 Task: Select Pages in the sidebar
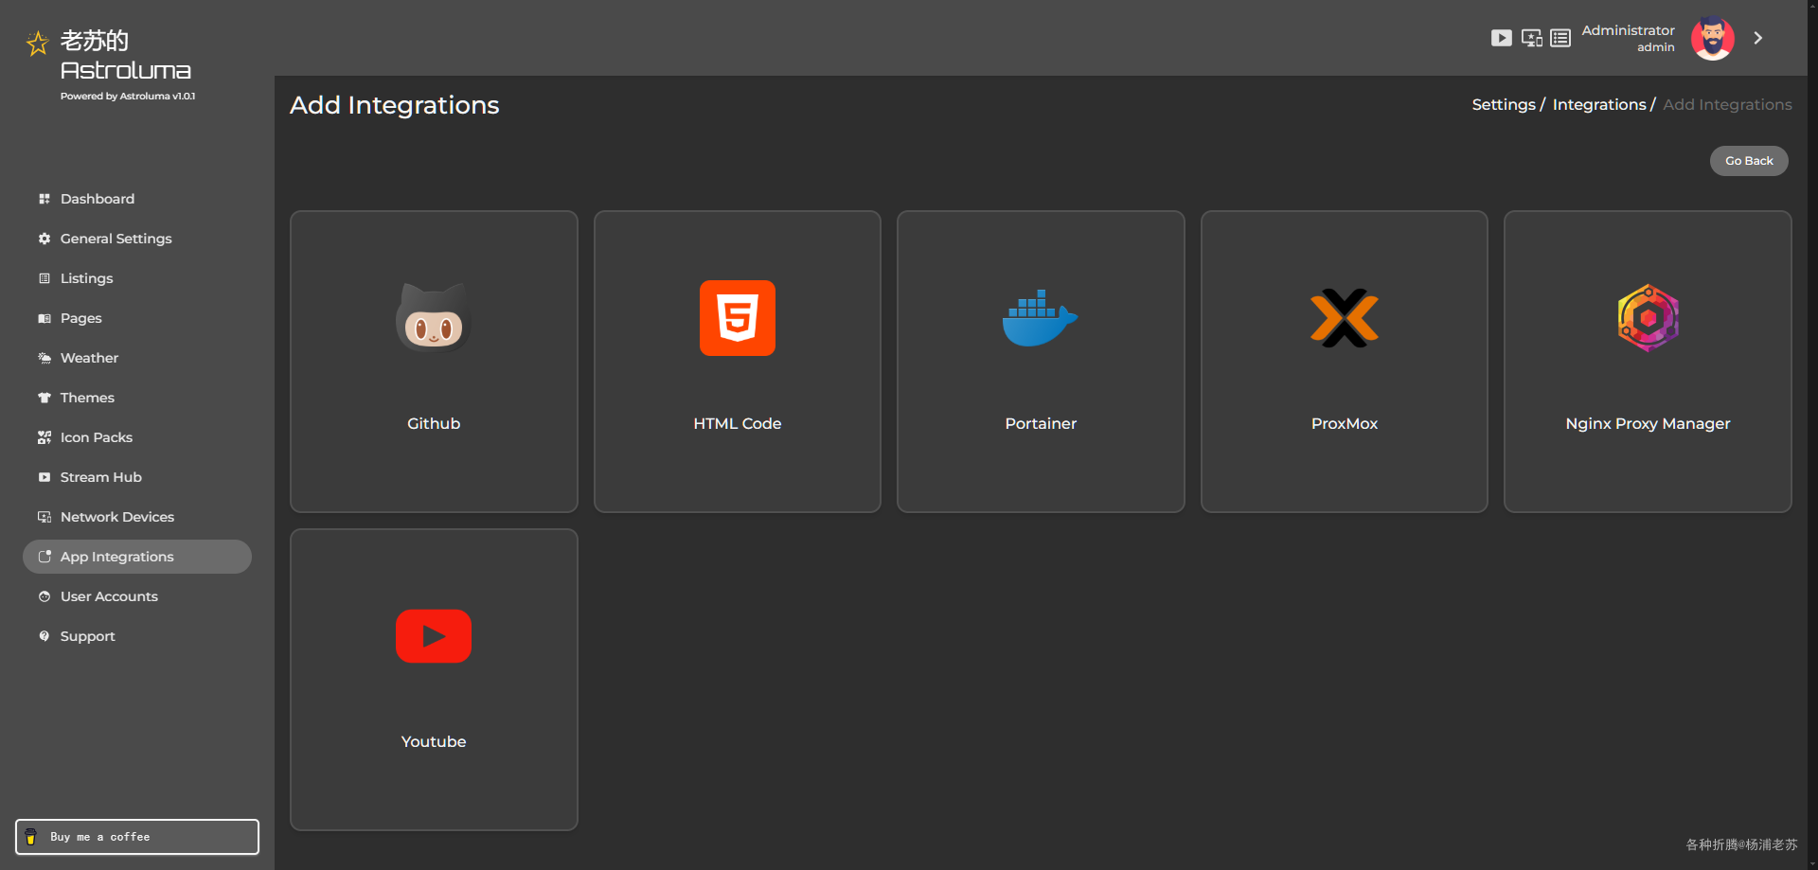tap(137, 318)
